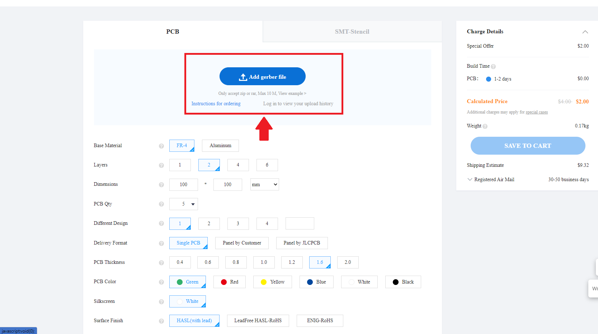Viewport: 598px width, 334px height.
Task: Open the mm unit dropdown
Action: (265, 184)
